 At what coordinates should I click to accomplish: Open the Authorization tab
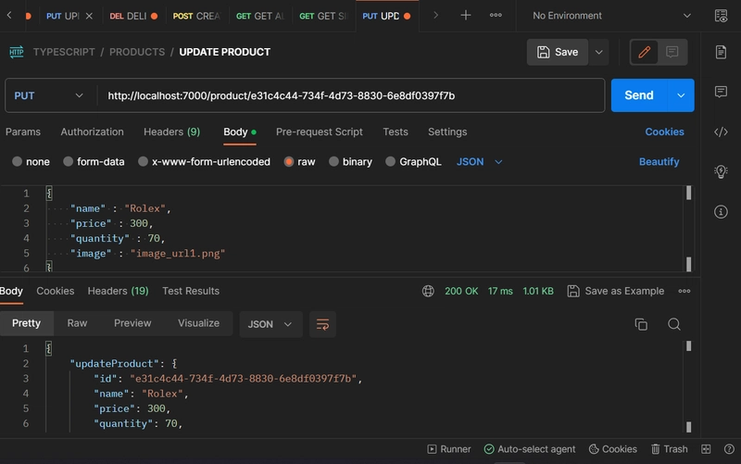coord(92,132)
